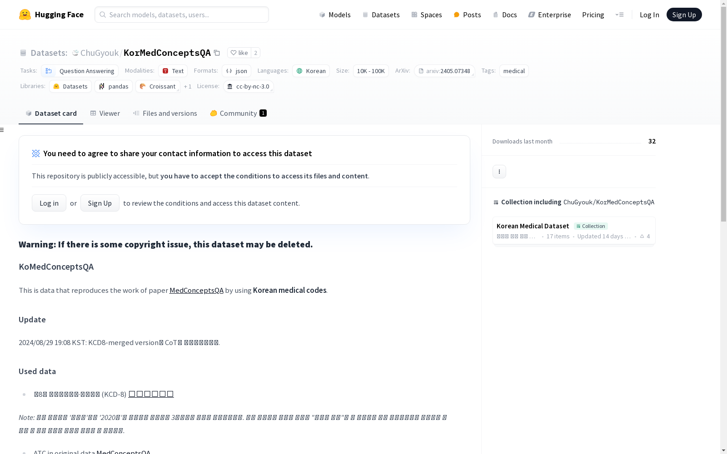Click the KoMedConceptsQA heading

[56, 266]
